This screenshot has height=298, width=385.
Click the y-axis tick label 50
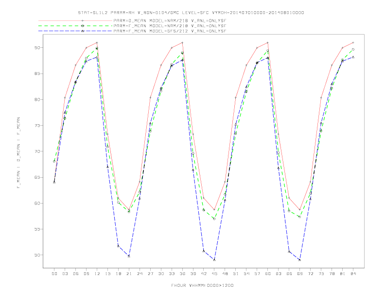(37, 255)
